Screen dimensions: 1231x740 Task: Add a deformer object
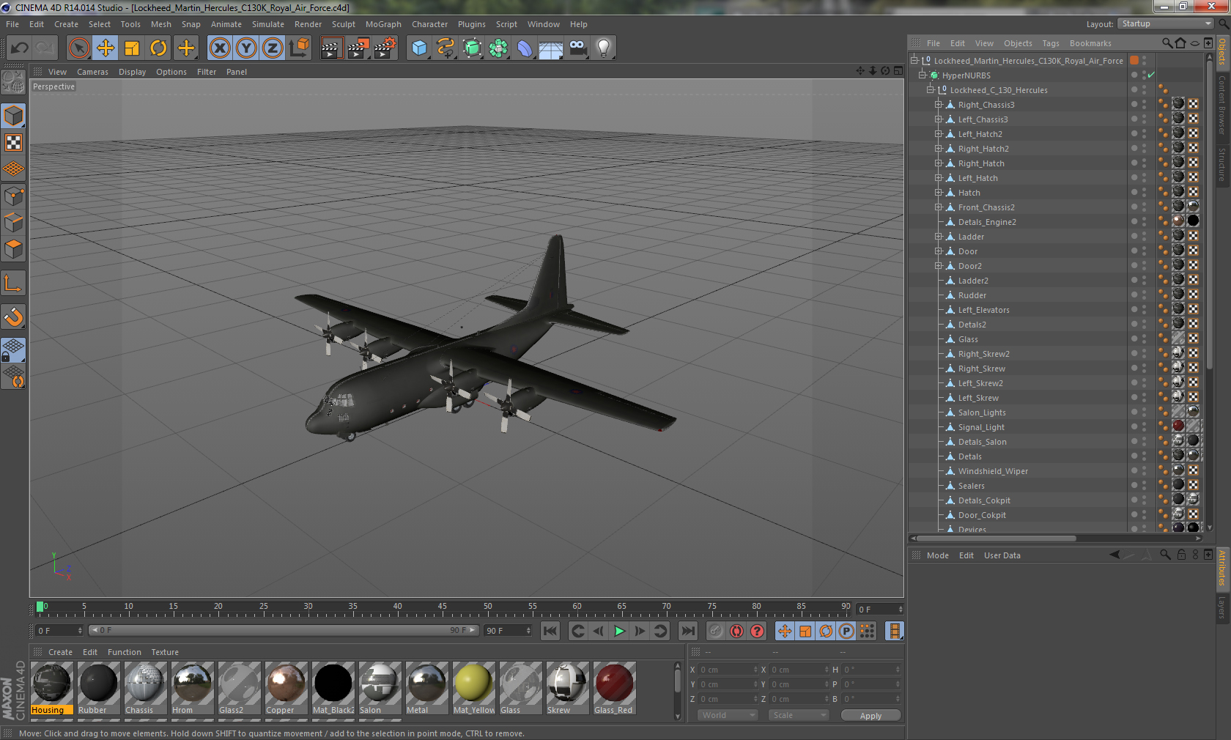coord(525,48)
